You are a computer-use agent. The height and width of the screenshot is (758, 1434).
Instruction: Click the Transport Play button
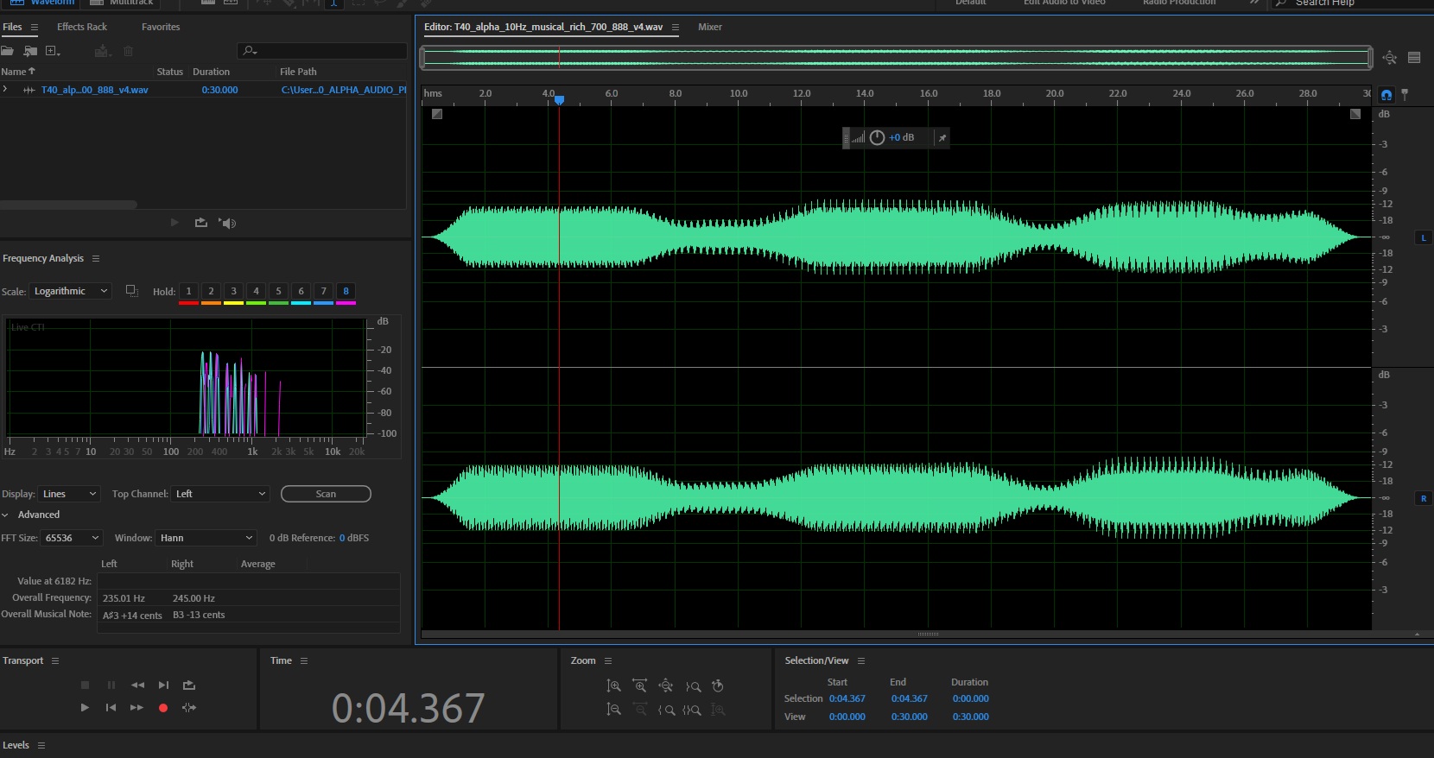(x=85, y=708)
